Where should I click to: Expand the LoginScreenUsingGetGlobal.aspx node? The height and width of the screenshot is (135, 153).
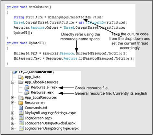point(13,123)
